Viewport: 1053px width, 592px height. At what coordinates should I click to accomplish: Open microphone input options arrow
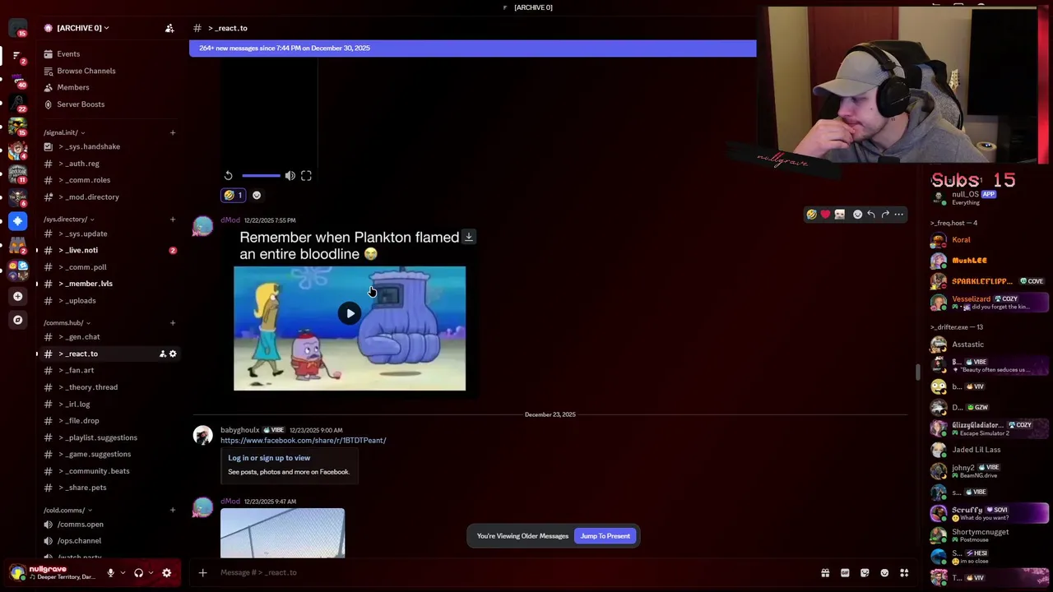pyautogui.click(x=123, y=573)
